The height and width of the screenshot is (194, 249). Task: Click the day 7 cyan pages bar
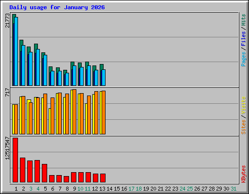(x=60, y=78)
